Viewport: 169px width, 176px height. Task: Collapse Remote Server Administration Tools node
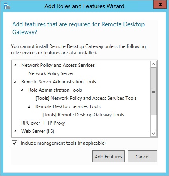(15, 82)
